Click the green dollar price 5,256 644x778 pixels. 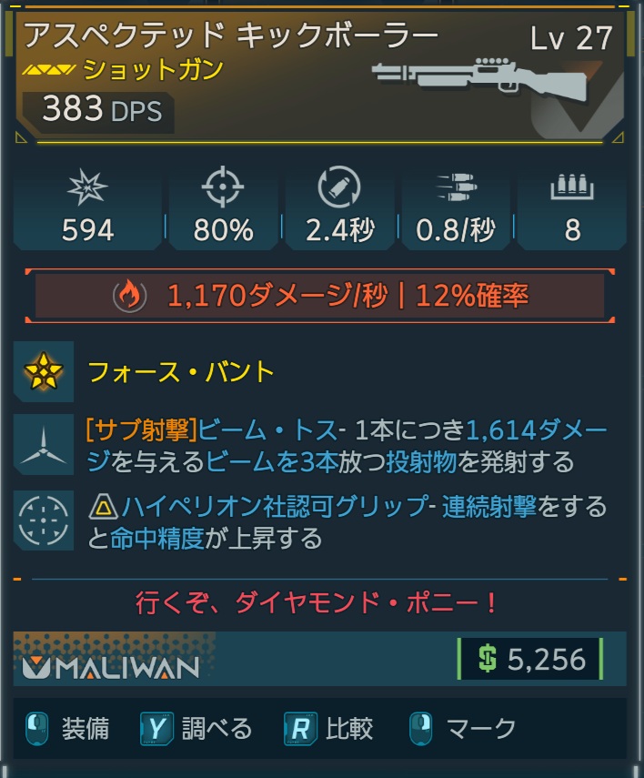[530, 659]
